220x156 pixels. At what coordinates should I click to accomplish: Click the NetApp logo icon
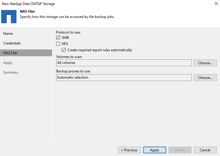click(9, 16)
